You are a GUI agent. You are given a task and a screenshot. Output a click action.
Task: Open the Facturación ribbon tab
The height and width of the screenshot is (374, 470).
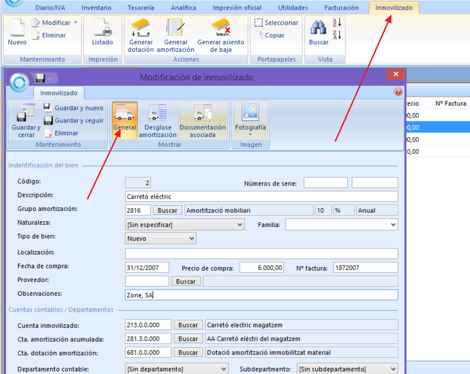click(x=341, y=8)
